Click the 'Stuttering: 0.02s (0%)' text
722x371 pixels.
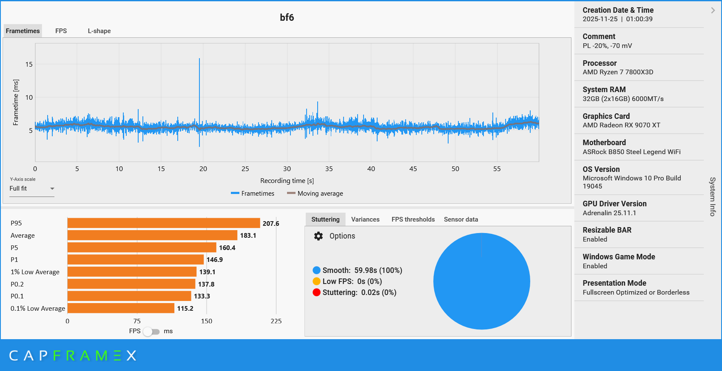point(359,292)
